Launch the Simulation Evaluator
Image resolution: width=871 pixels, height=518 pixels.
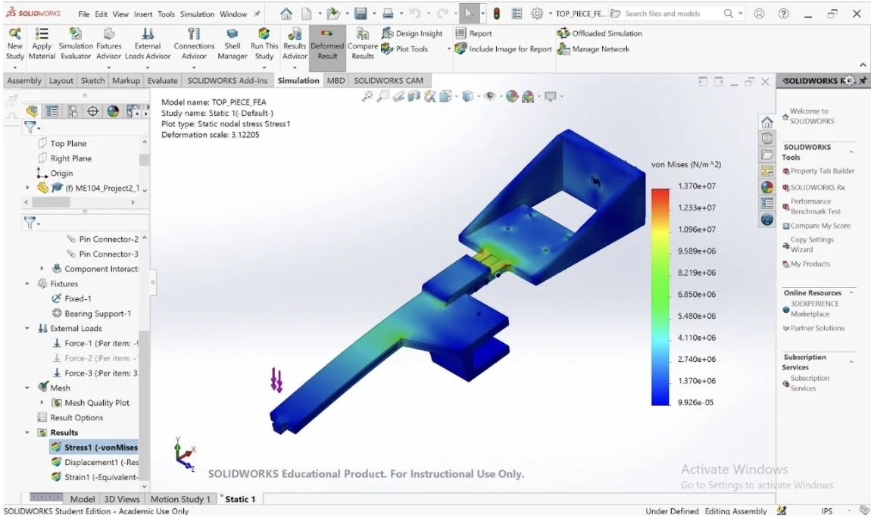pyautogui.click(x=76, y=44)
